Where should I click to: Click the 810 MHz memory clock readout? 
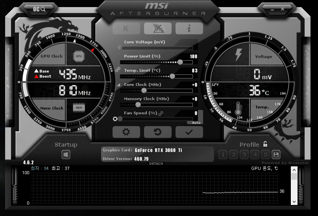(75, 90)
